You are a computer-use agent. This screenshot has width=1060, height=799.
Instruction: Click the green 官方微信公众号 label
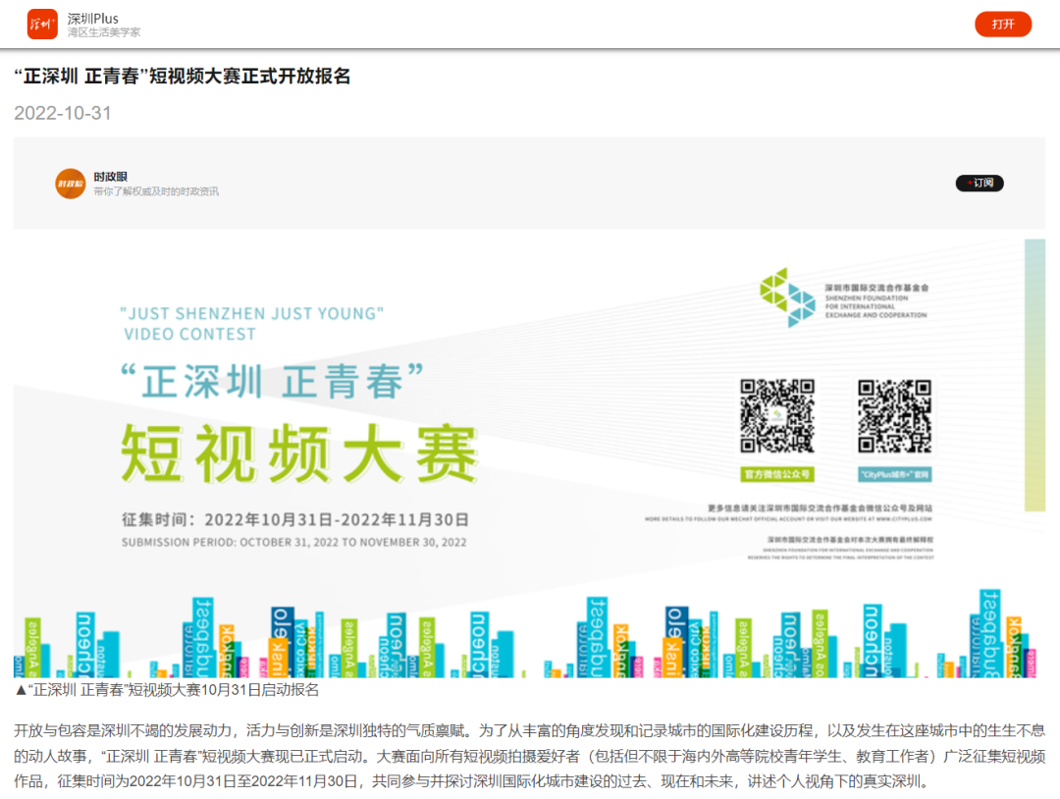776,473
